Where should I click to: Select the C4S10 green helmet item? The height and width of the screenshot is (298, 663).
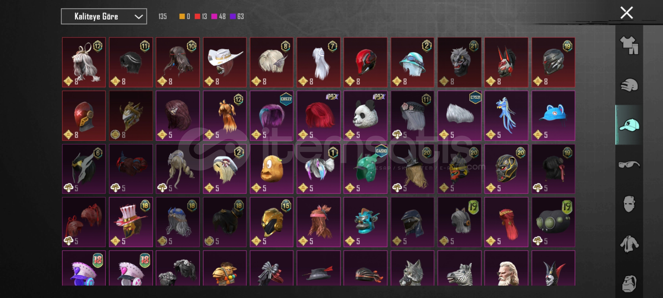pos(365,169)
